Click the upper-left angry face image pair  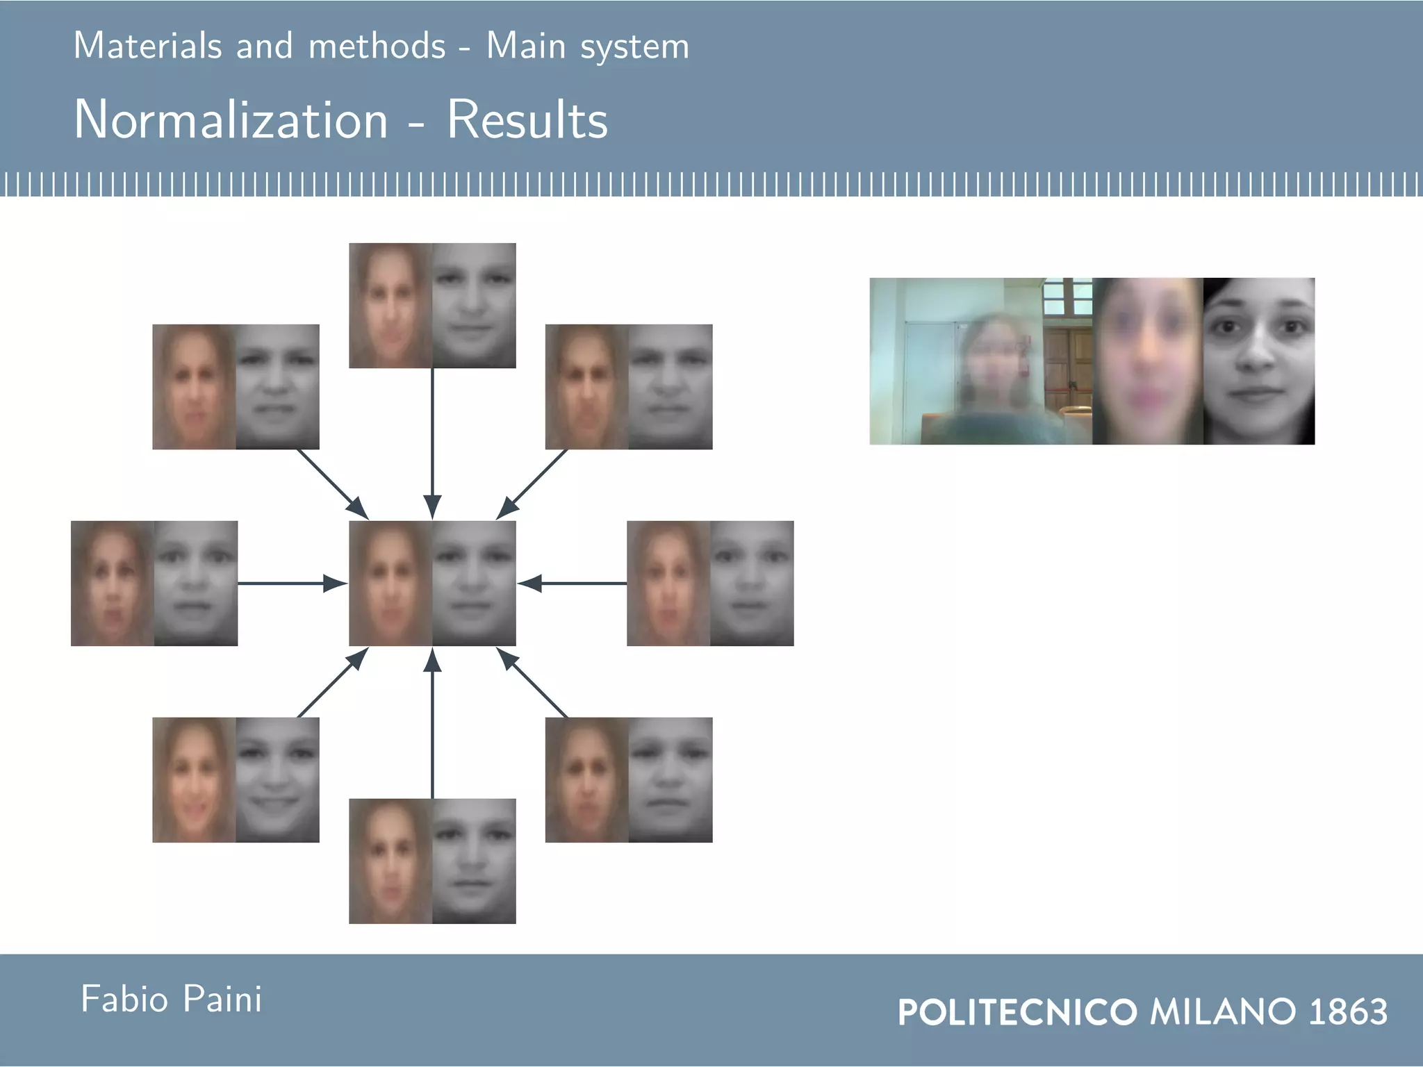click(x=236, y=387)
